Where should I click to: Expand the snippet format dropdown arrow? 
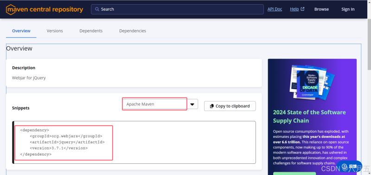tap(192, 104)
